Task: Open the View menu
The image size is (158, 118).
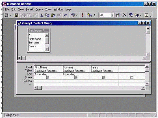Action: coord(21,10)
